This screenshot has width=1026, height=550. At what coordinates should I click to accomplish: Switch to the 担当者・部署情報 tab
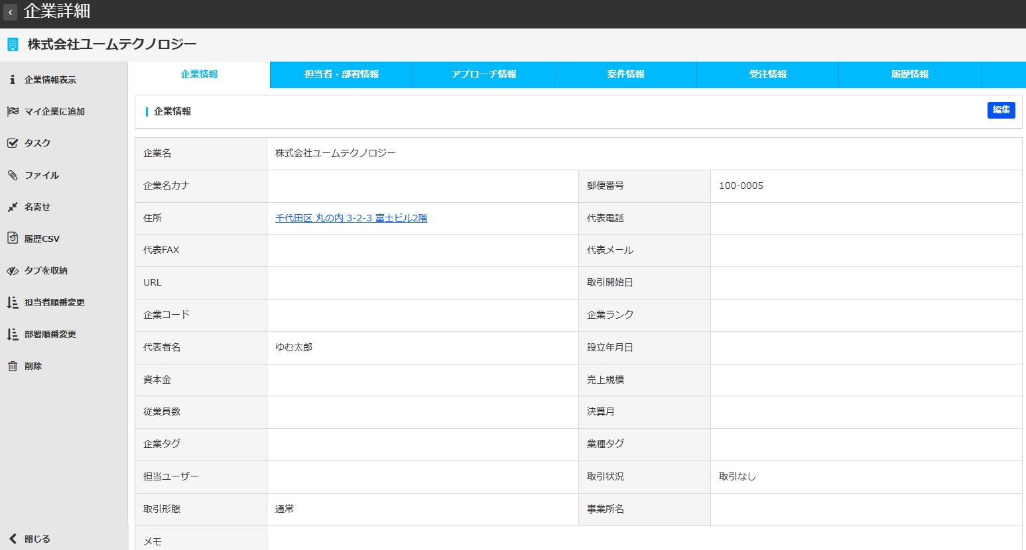[342, 74]
